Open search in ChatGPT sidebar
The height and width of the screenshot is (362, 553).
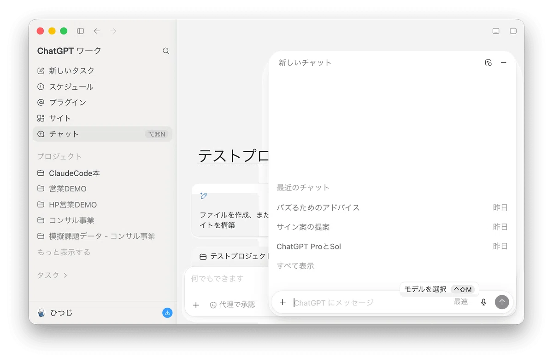[x=166, y=51]
